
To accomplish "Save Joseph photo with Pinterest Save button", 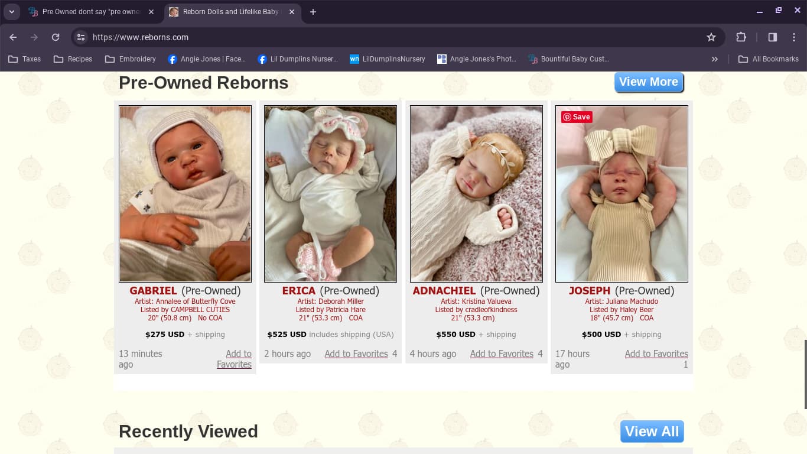I will click(577, 117).
